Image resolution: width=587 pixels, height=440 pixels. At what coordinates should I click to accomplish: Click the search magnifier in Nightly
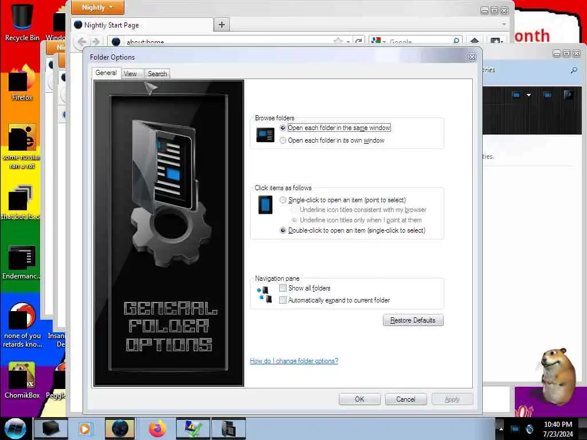[x=456, y=41]
